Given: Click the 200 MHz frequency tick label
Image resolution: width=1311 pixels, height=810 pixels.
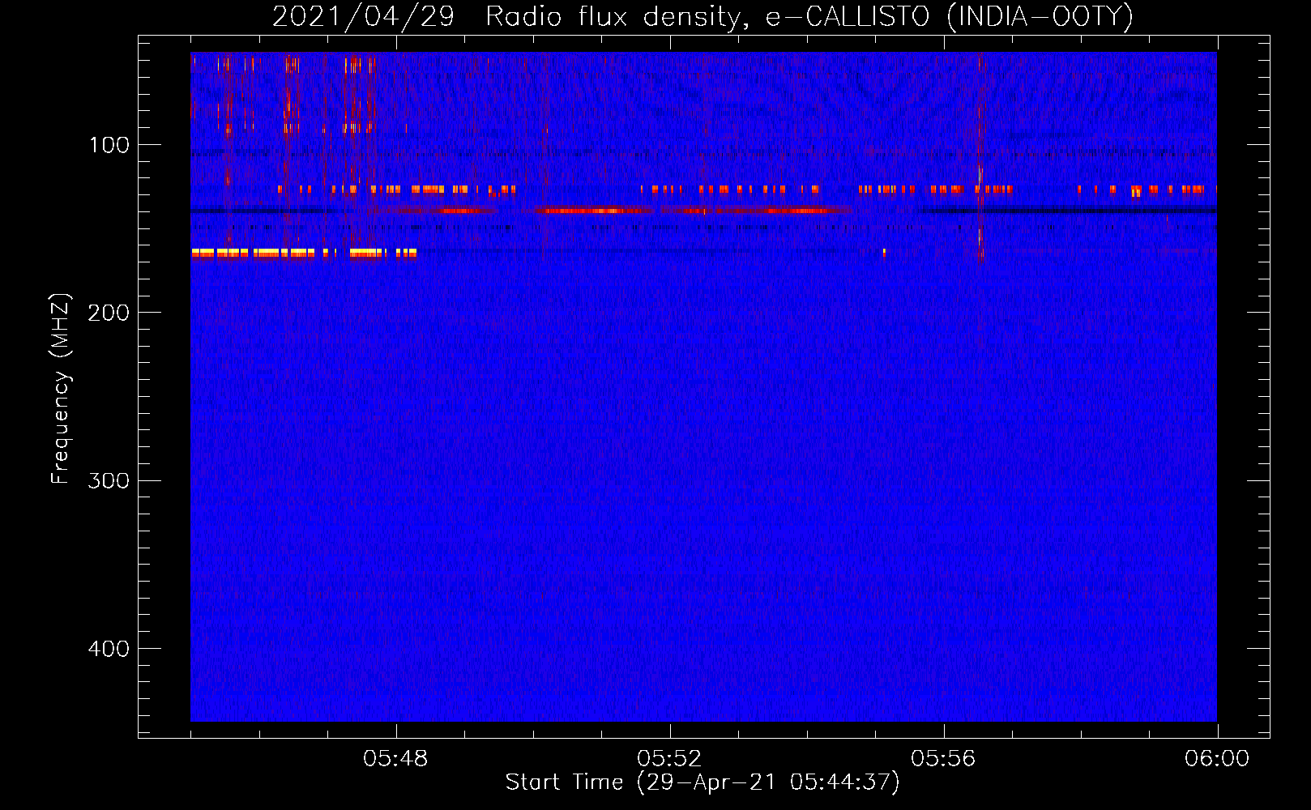Looking at the screenshot, I should point(109,313).
